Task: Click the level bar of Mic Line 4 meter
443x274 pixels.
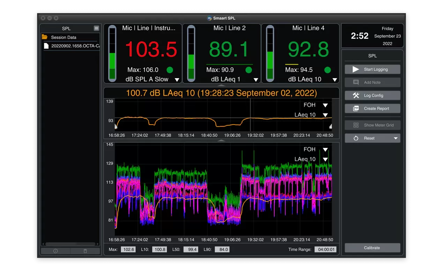Action: coord(270,53)
